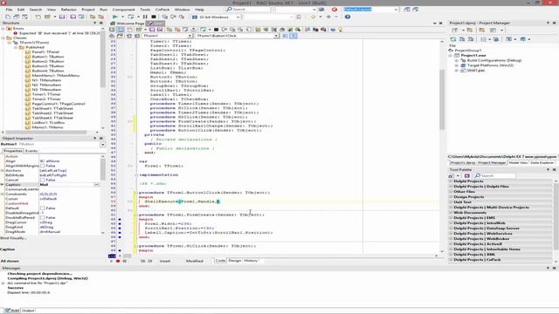Open the Tools menu
559x314 pixels.
coord(145,10)
